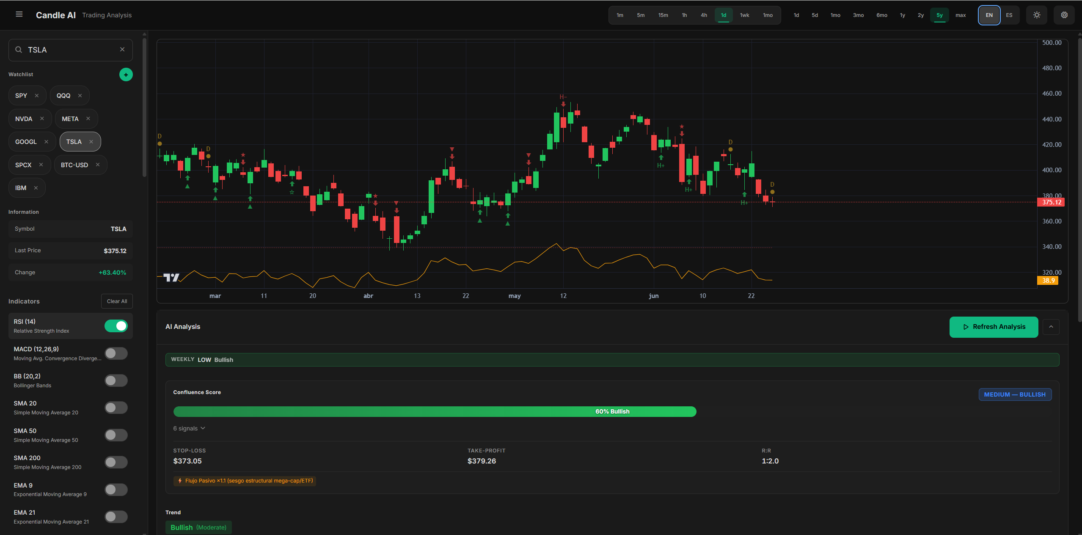
Task: Turn on SMA 20 indicator
Action: click(x=116, y=408)
